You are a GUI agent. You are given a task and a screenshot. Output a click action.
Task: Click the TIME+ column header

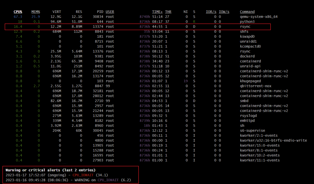click(157, 12)
